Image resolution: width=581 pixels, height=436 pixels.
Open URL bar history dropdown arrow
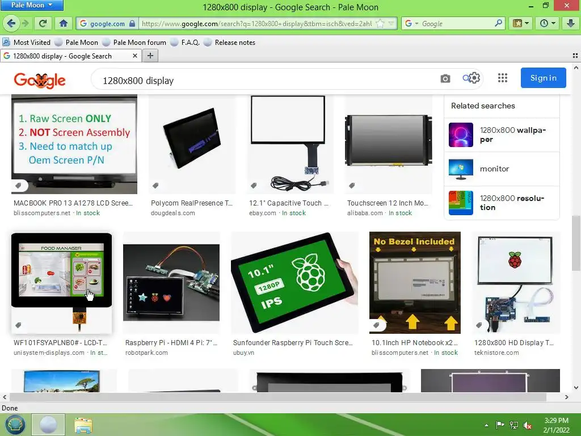tap(391, 23)
